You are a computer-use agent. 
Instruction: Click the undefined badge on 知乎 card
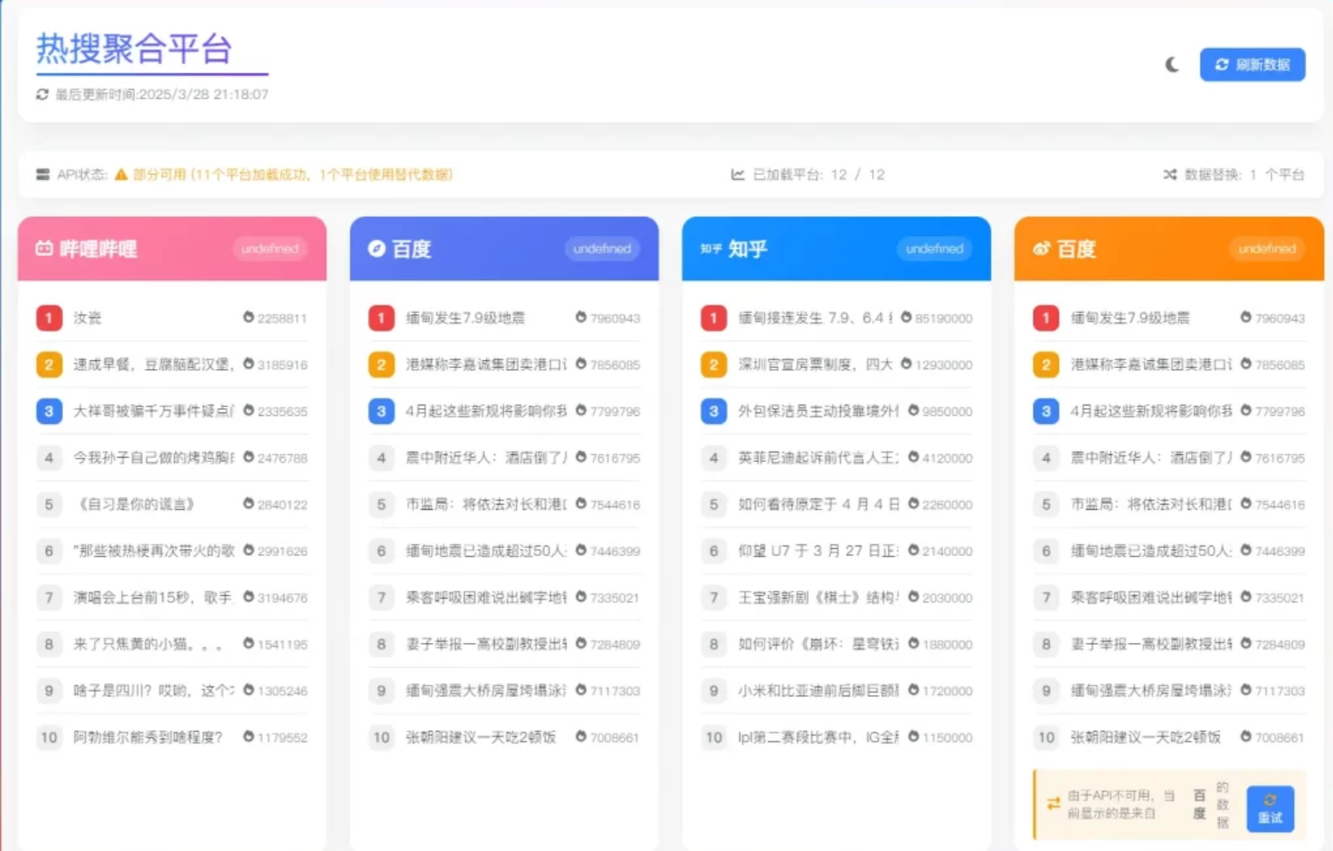(x=934, y=249)
